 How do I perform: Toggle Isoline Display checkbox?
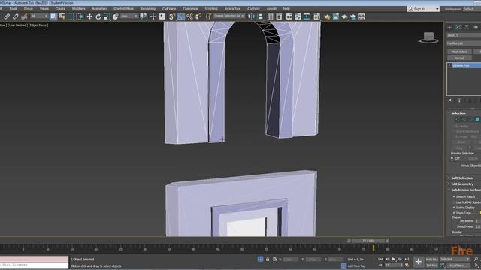click(454, 208)
